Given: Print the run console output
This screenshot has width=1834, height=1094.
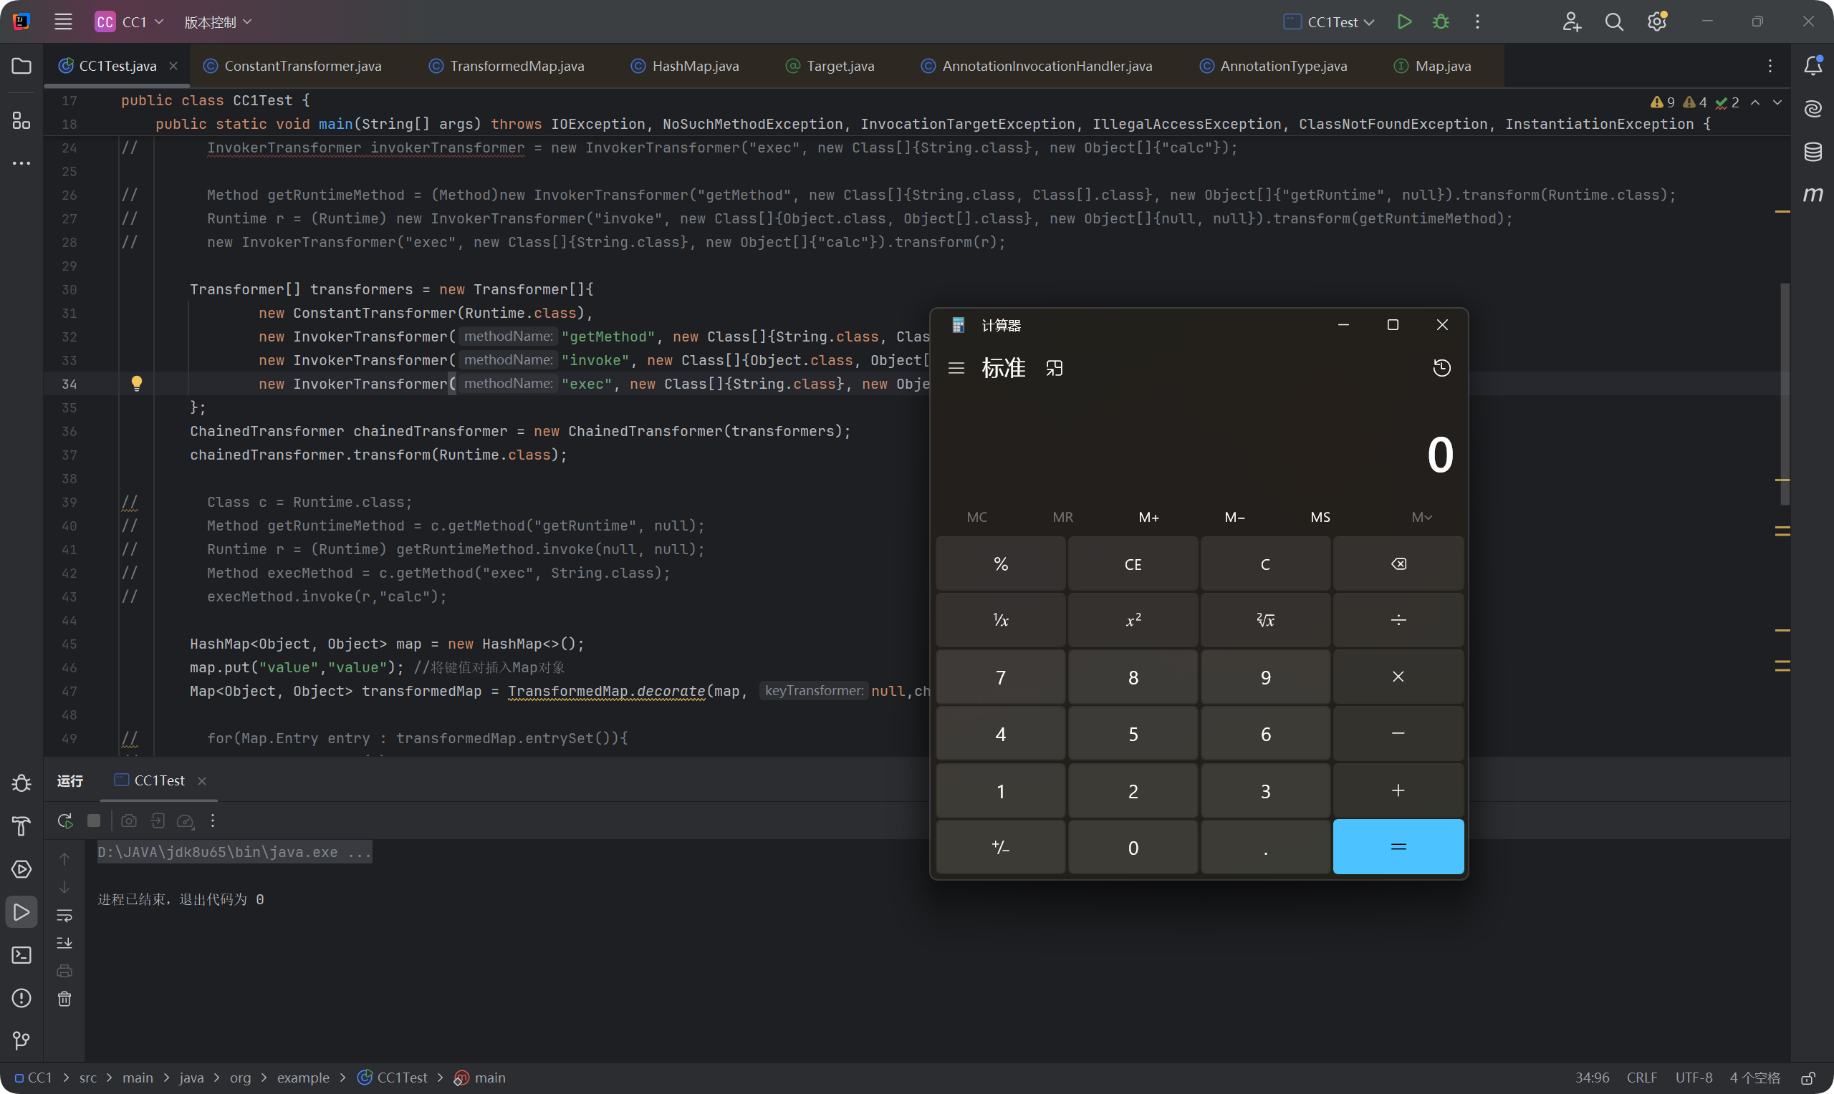Looking at the screenshot, I should (x=65, y=971).
